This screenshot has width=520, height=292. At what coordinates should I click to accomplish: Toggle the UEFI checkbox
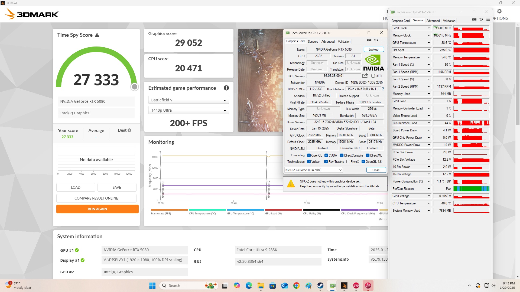pos(373,76)
